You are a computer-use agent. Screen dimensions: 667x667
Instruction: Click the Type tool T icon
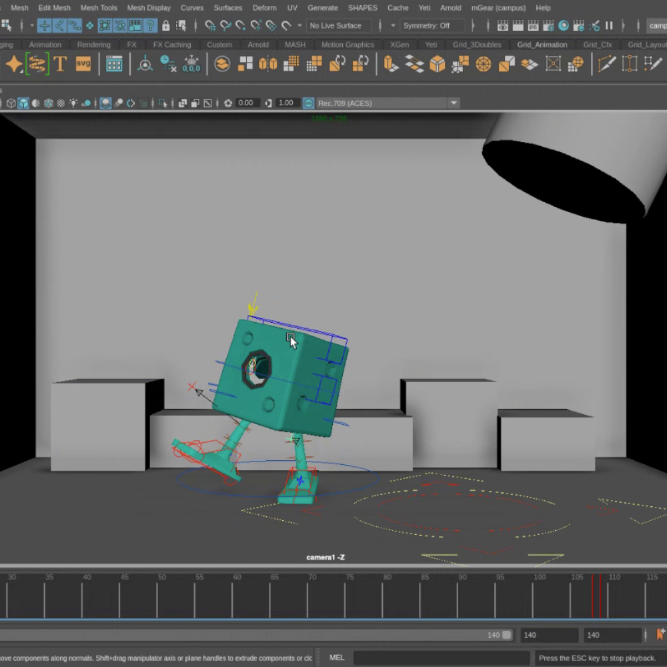[60, 64]
